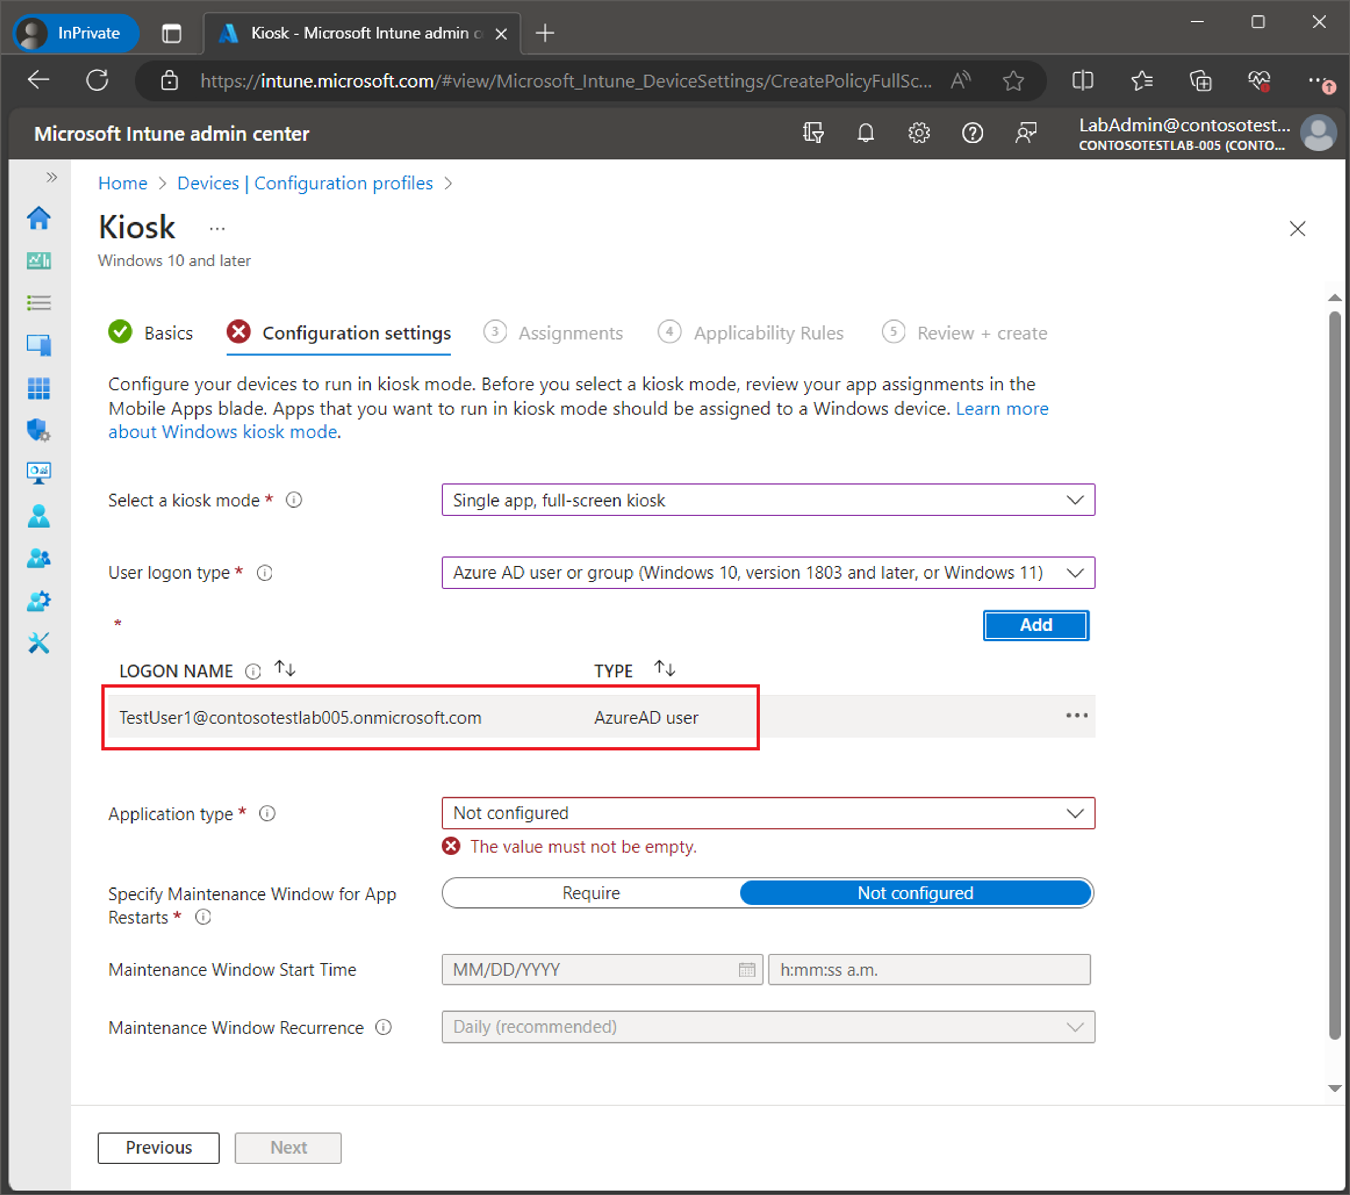Click the page vertical scrollbar
1350x1195 pixels.
coord(1334,675)
